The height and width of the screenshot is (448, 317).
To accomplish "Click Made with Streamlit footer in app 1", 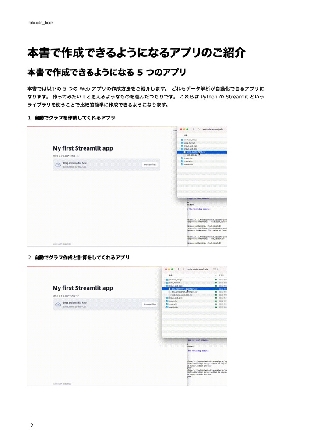I will pyautogui.click(x=62, y=244).
